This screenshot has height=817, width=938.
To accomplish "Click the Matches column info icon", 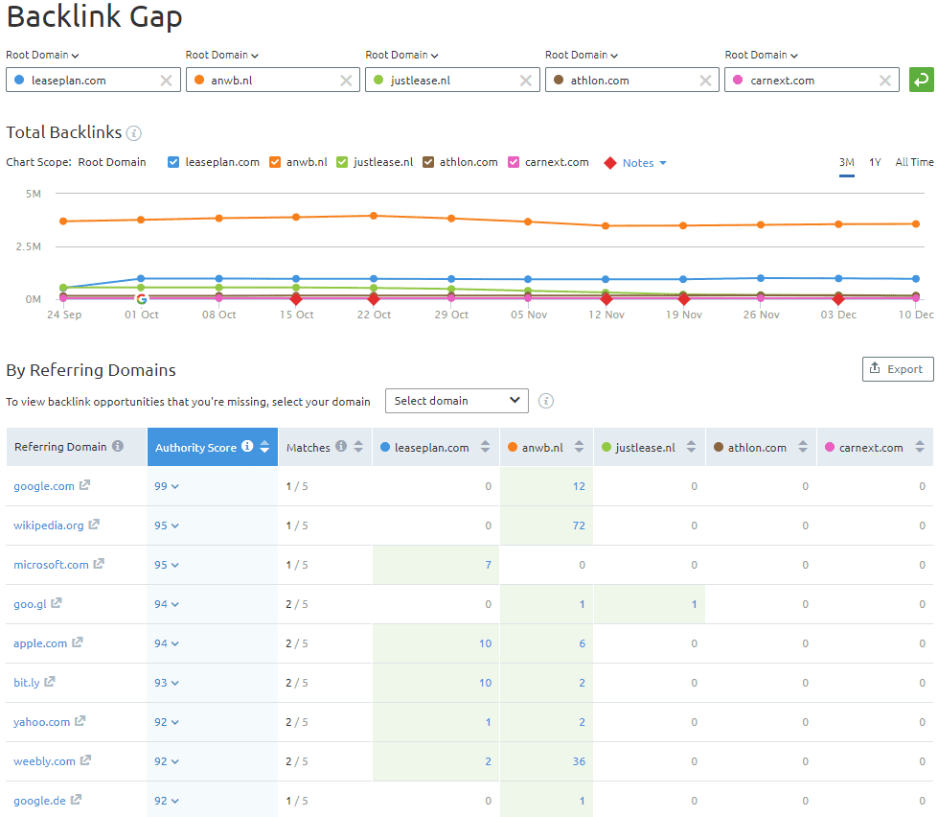I will click(341, 447).
